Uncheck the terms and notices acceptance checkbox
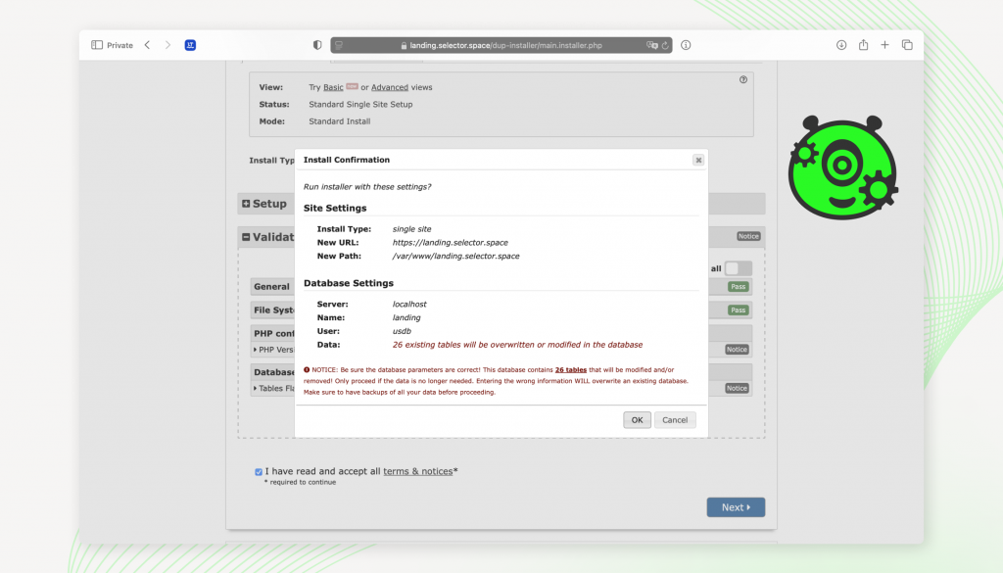The width and height of the screenshot is (1003, 573). pos(259,471)
